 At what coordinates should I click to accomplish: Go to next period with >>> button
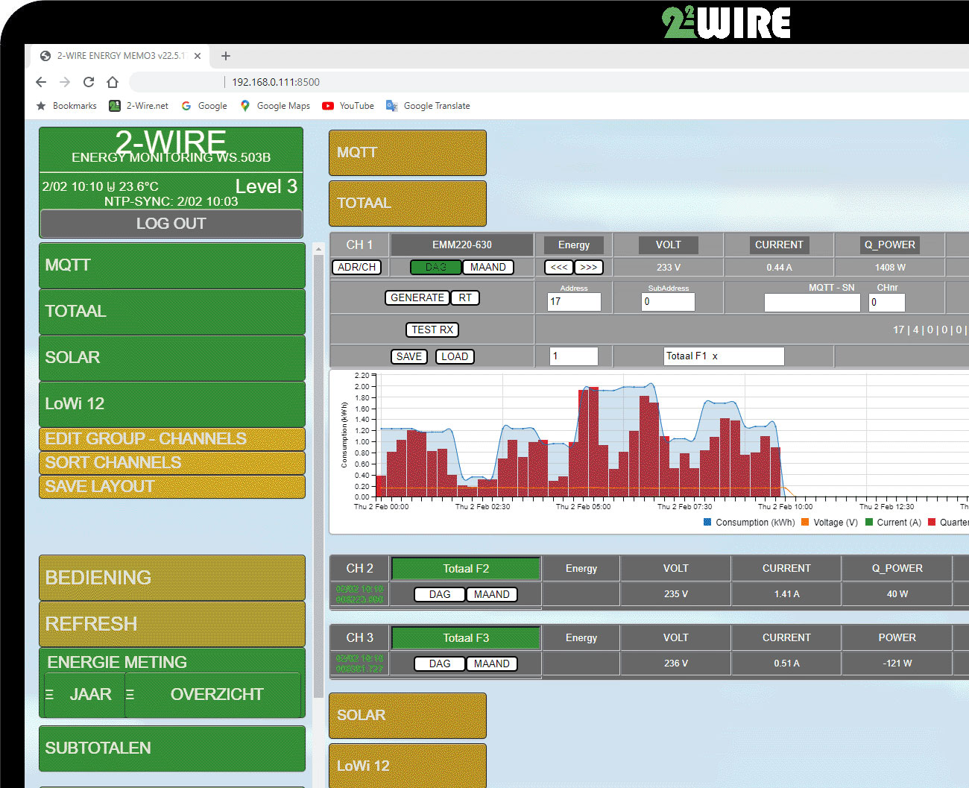[589, 267]
